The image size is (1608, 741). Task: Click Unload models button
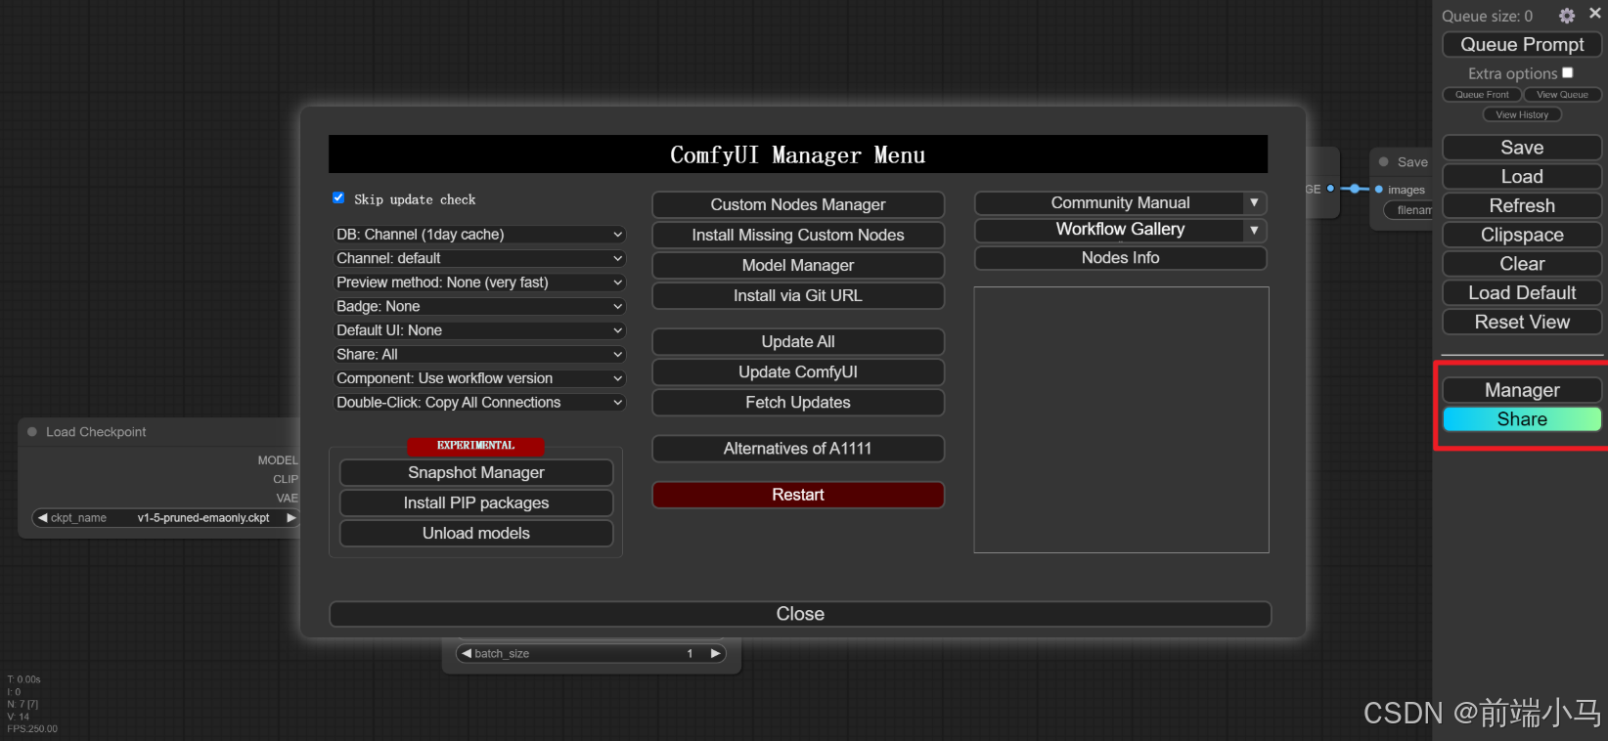tap(476, 533)
